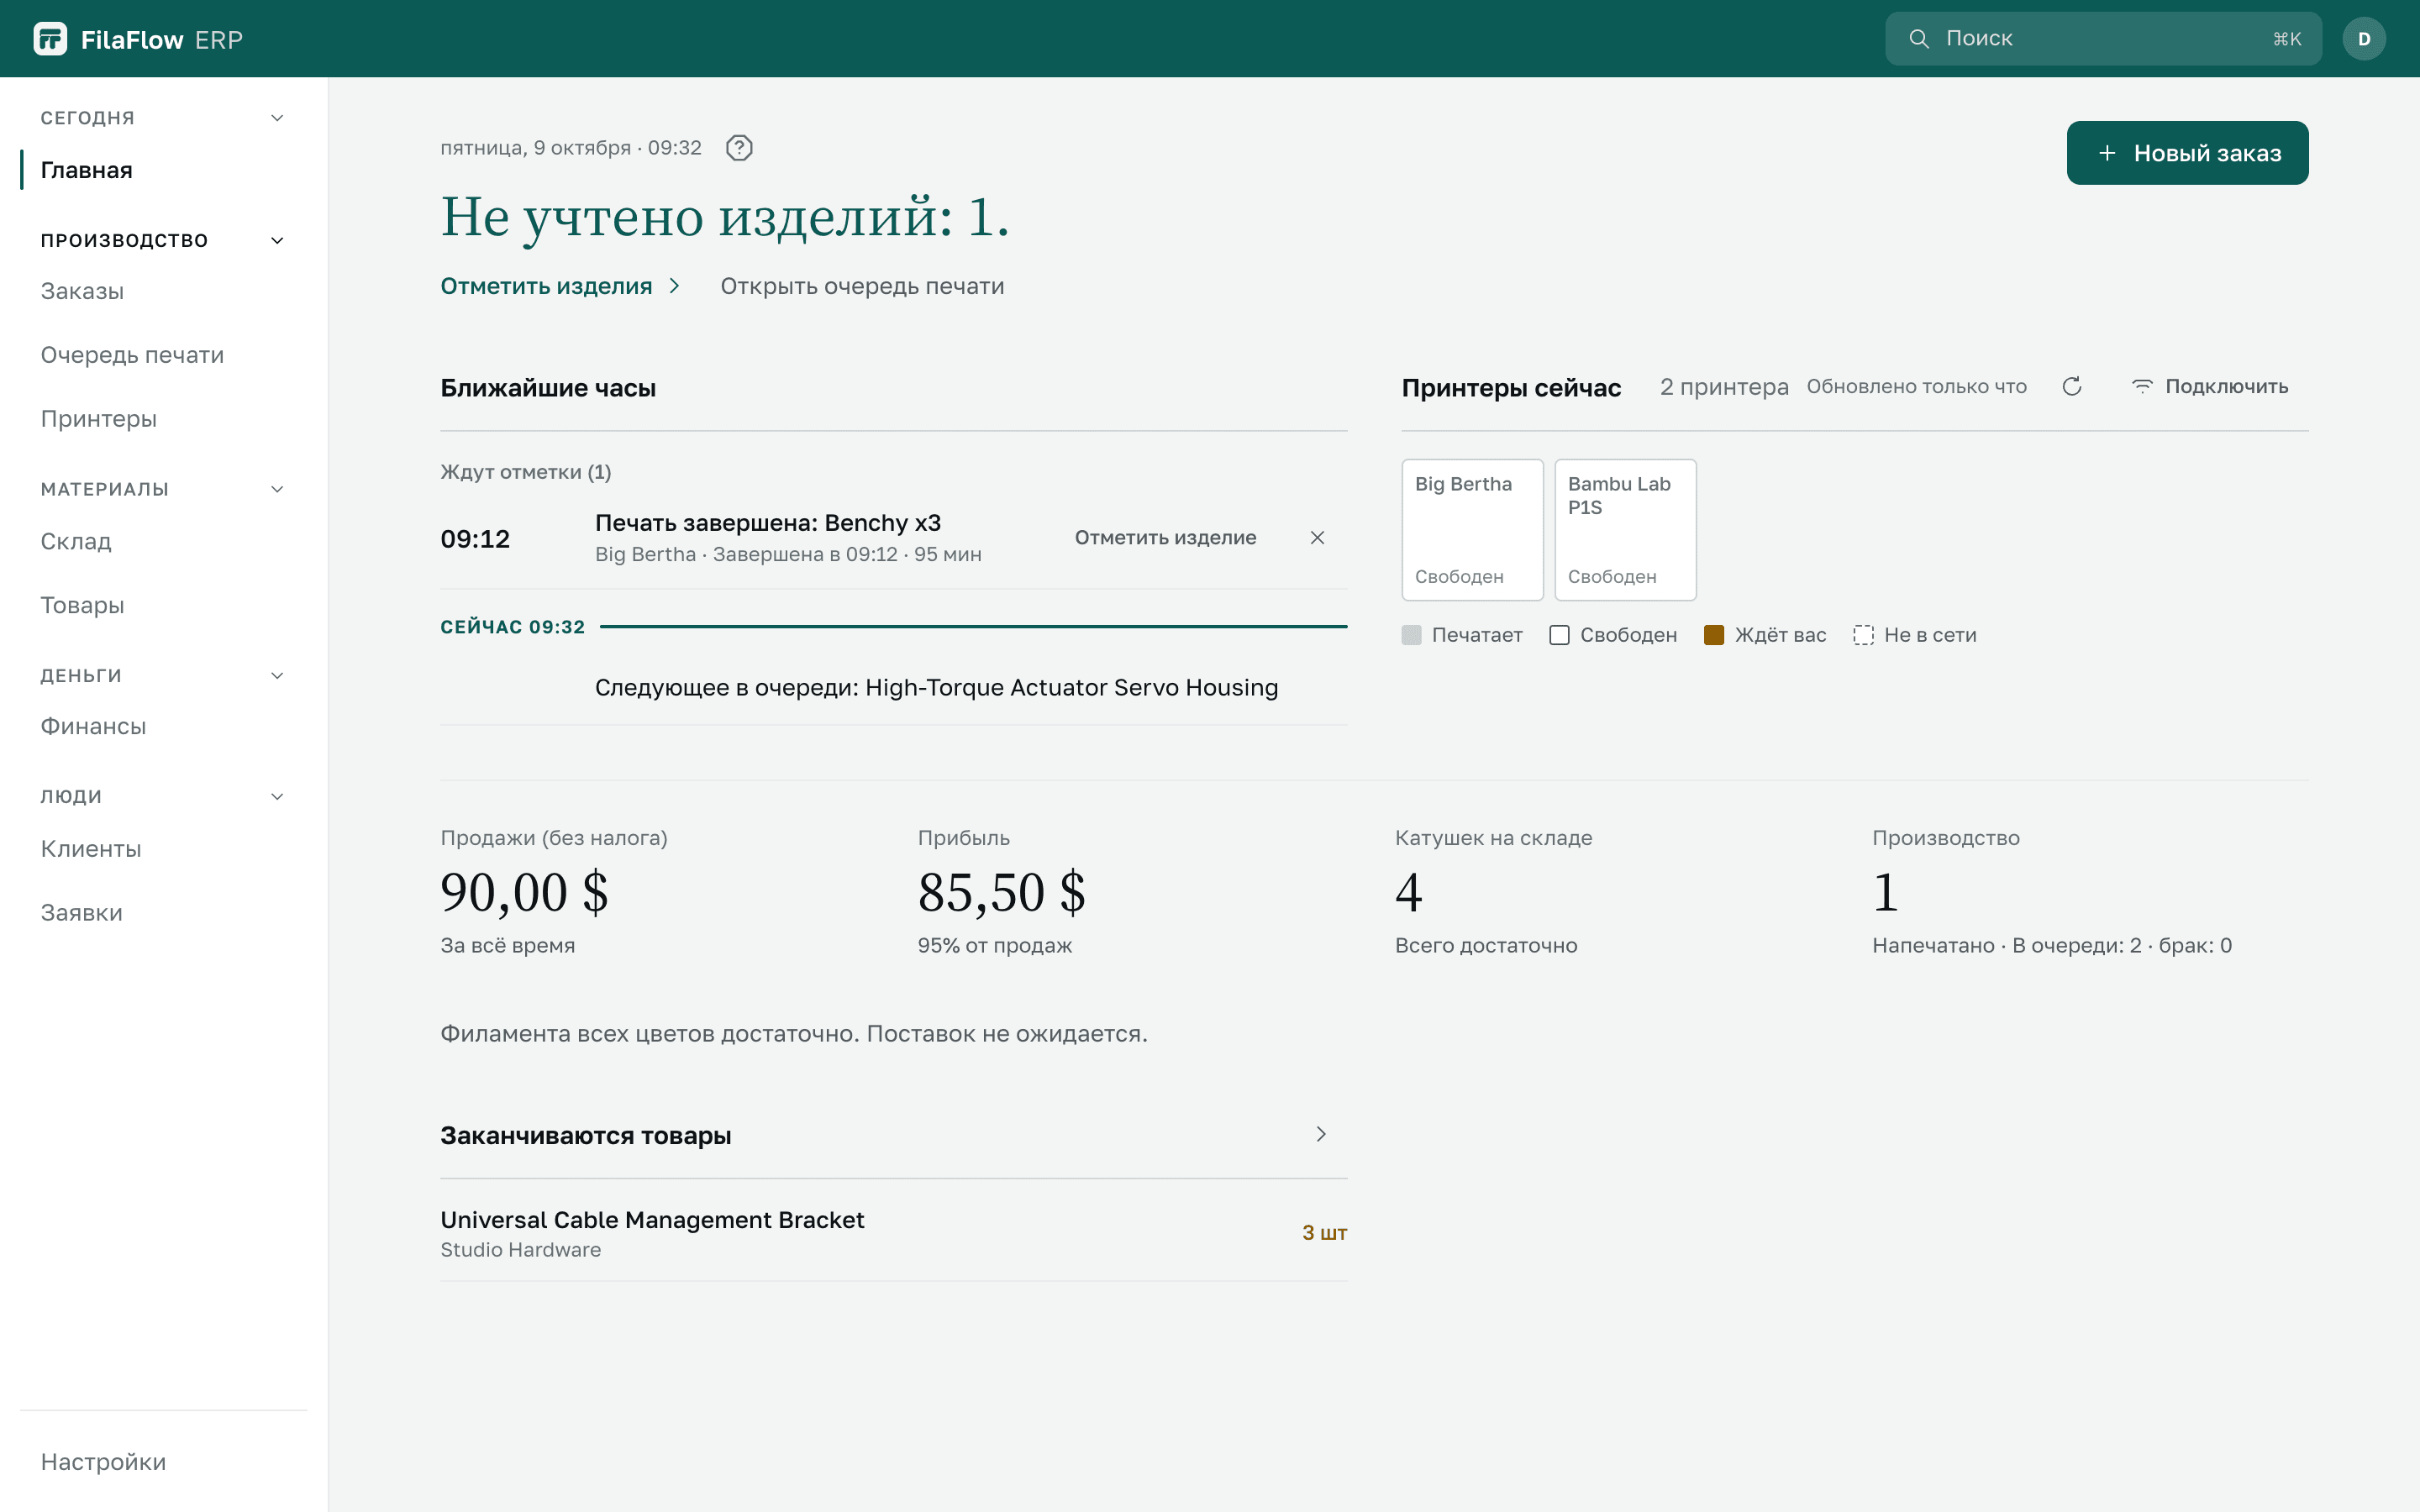Click Открыть очередь печати link

coord(862,286)
